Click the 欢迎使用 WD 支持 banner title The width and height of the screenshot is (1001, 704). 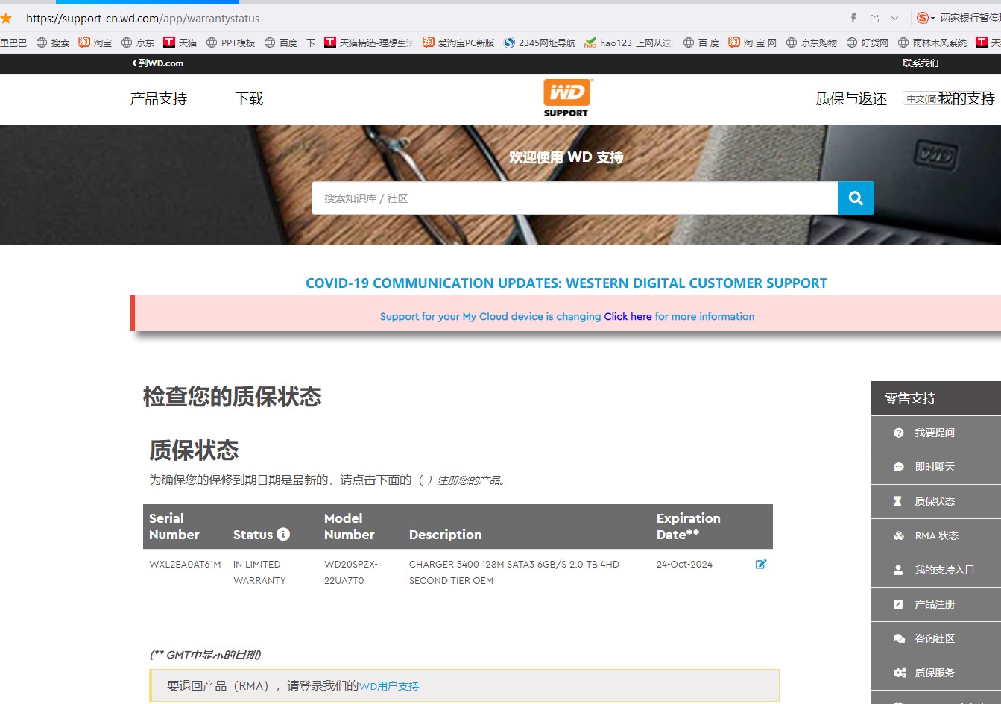point(566,157)
